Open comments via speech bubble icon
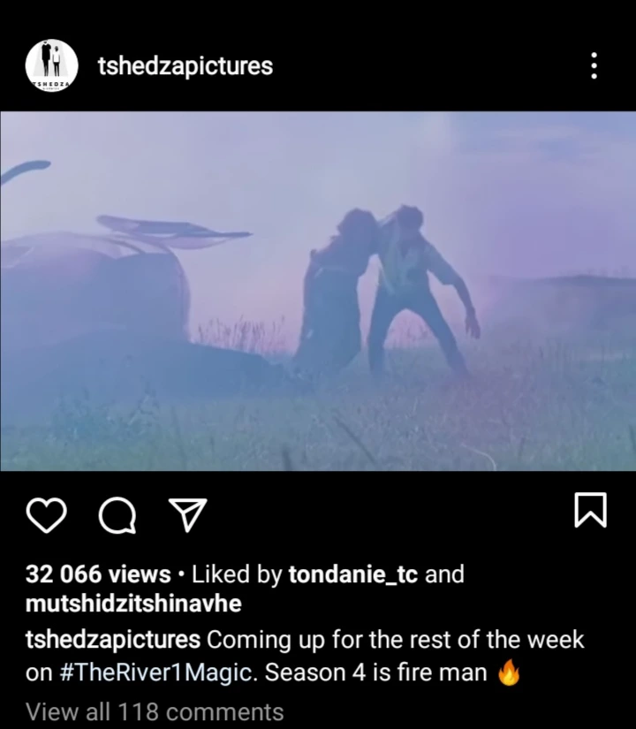636x729 pixels. coord(117,514)
